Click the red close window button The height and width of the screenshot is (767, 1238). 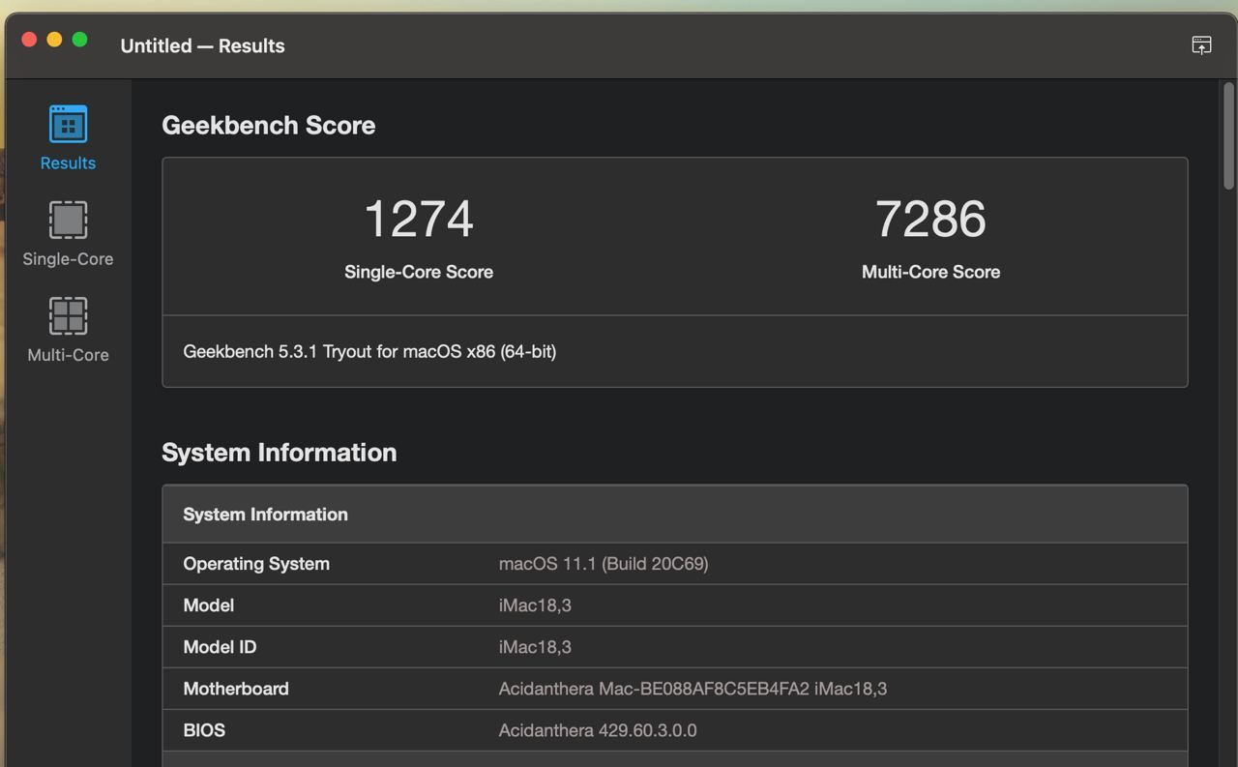29,40
